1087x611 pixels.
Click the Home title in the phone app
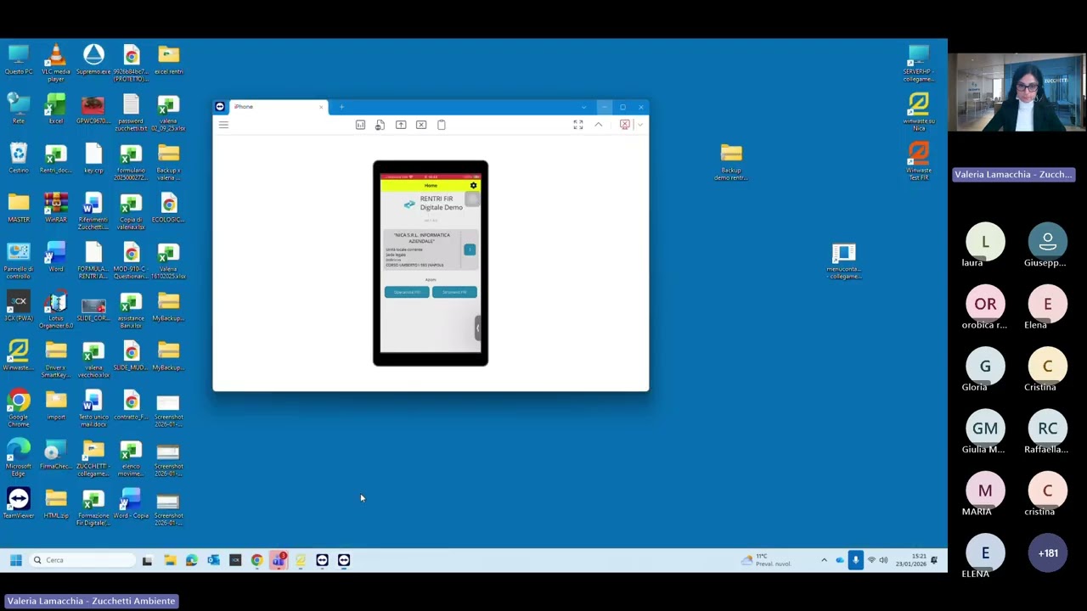pos(431,185)
